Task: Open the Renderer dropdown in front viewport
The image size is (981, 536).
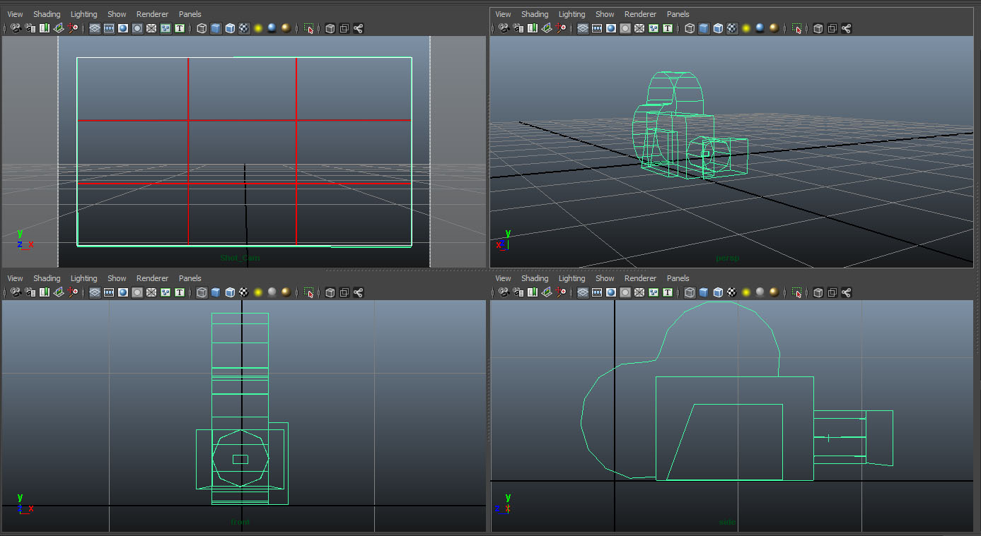Action: coord(152,278)
